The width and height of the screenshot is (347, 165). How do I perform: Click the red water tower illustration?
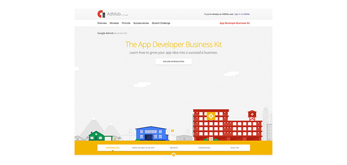[252, 115]
